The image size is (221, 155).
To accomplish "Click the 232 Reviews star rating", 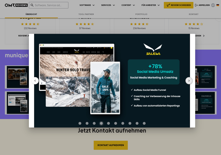I will point(30,24).
